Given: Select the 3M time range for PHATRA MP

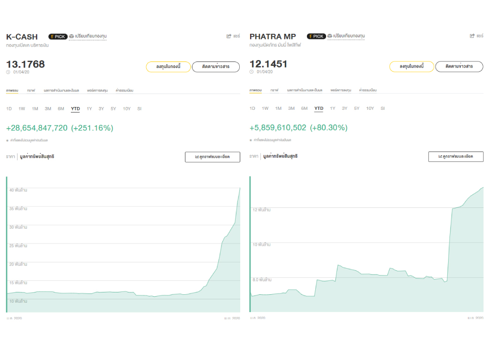Looking at the screenshot, I should pos(291,109).
